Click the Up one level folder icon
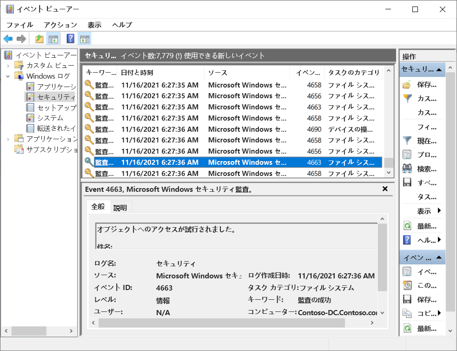 click(x=40, y=39)
